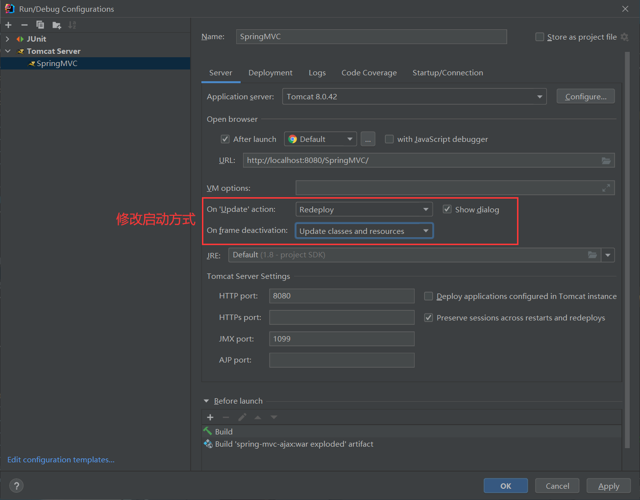Image resolution: width=640 pixels, height=500 pixels.
Task: Toggle Store as project file checkbox
Action: (x=540, y=37)
